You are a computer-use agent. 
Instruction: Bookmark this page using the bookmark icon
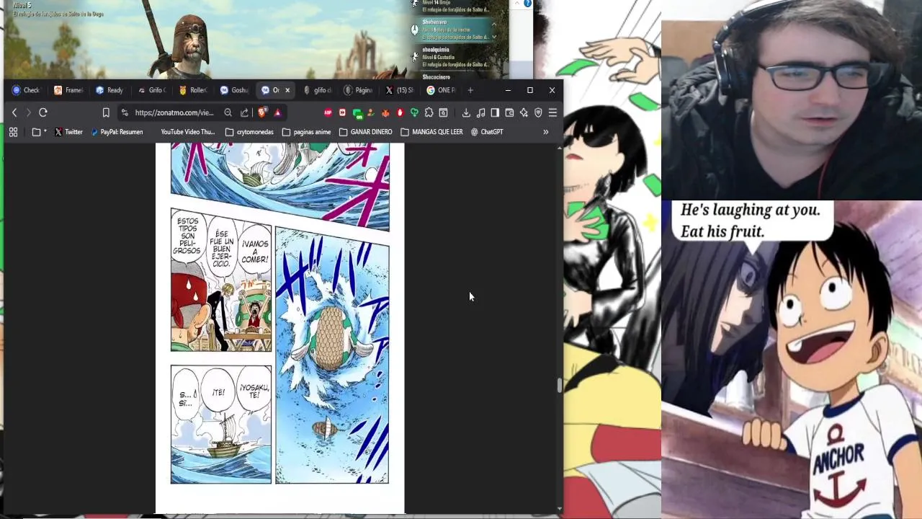[106, 112]
